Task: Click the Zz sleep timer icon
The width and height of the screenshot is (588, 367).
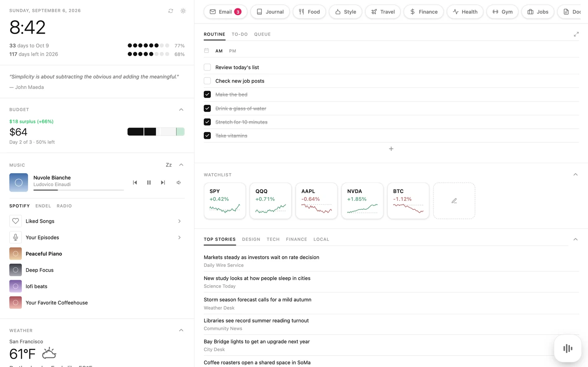Action: (169, 165)
